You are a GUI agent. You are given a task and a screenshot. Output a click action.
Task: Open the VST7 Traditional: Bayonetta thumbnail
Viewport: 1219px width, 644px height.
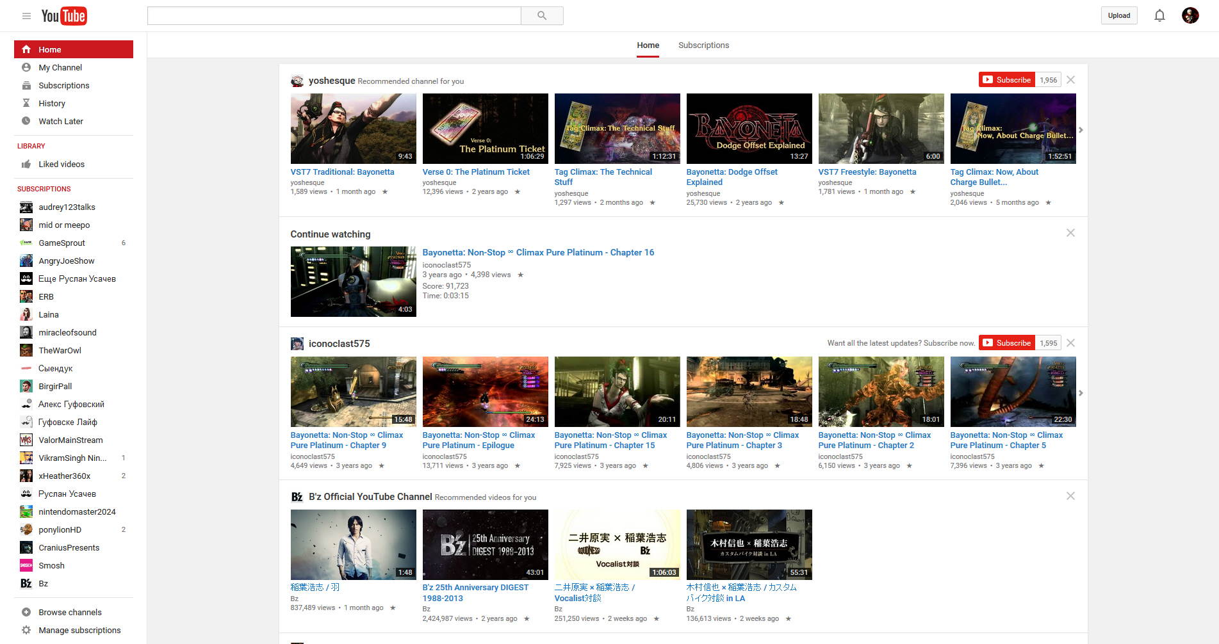pos(353,129)
